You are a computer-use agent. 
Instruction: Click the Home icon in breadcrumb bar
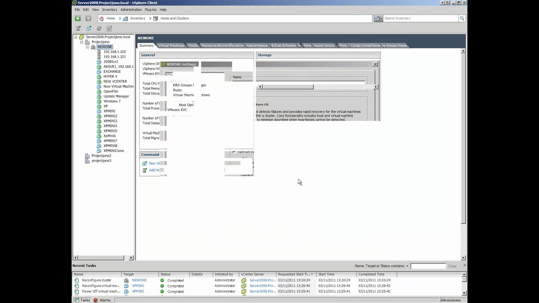101,19
